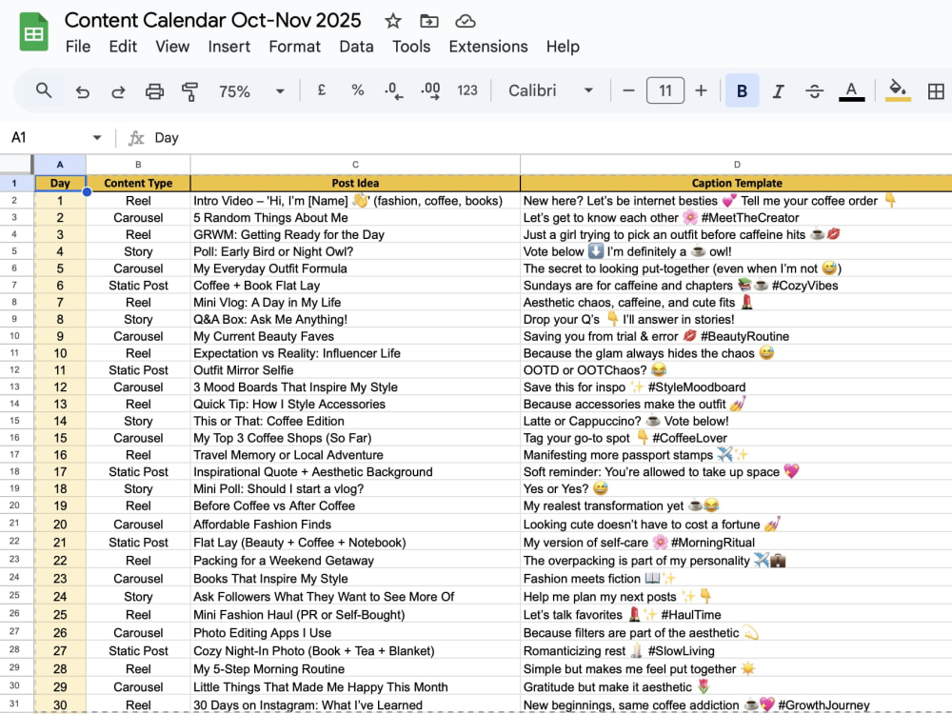The height and width of the screenshot is (714, 952).
Task: Select cell 'My 5-Step Morning Routine'
Action: tap(355, 669)
